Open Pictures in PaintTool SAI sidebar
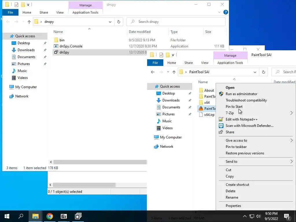 pyautogui.click(x=169, y=114)
